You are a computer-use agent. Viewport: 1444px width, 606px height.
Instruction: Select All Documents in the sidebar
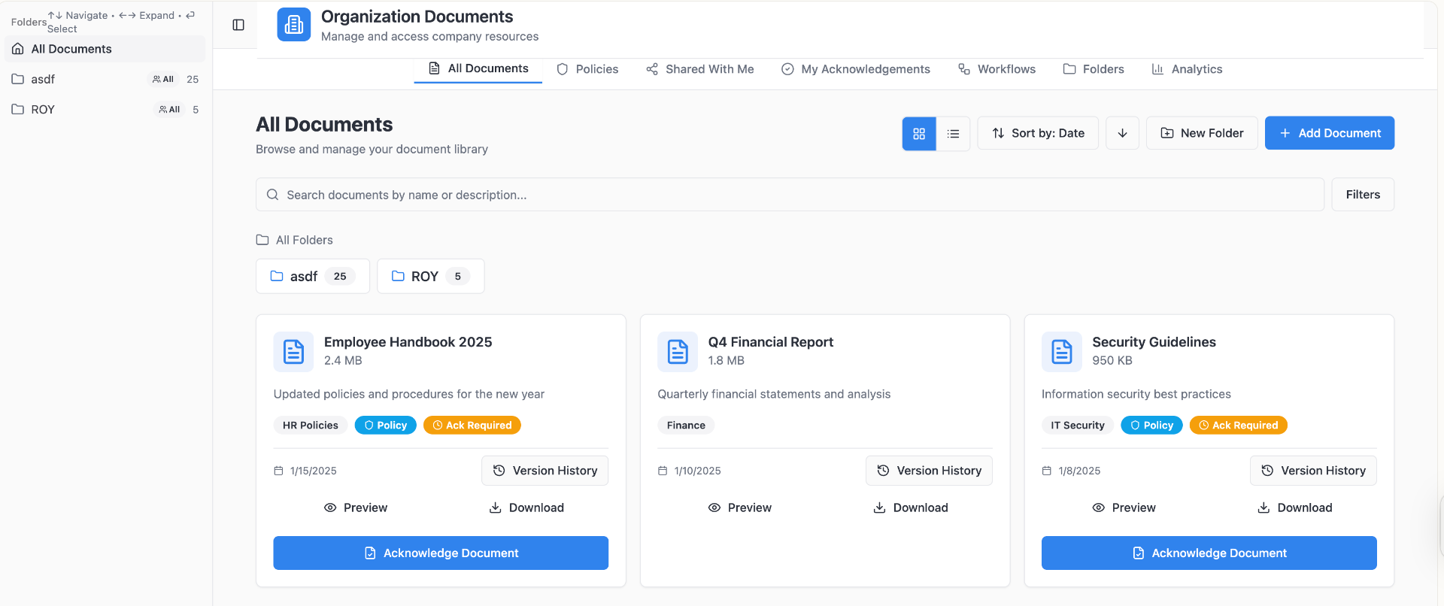[x=105, y=49]
